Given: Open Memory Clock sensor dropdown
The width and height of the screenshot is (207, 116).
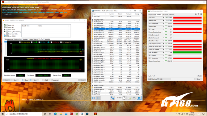Looking at the screenshot, I should (x=163, y=21).
